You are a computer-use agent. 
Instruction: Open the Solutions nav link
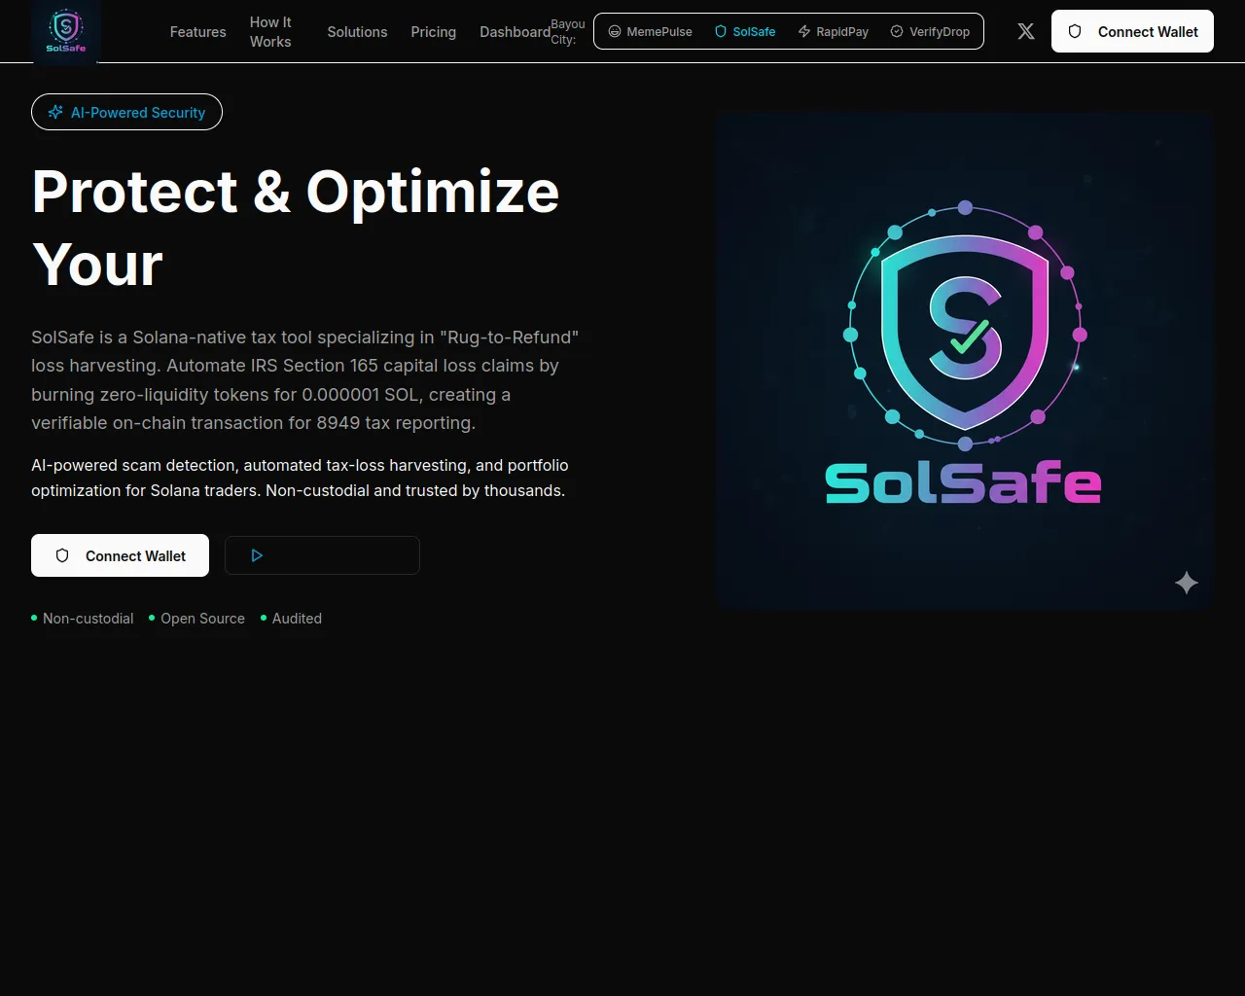357,32
